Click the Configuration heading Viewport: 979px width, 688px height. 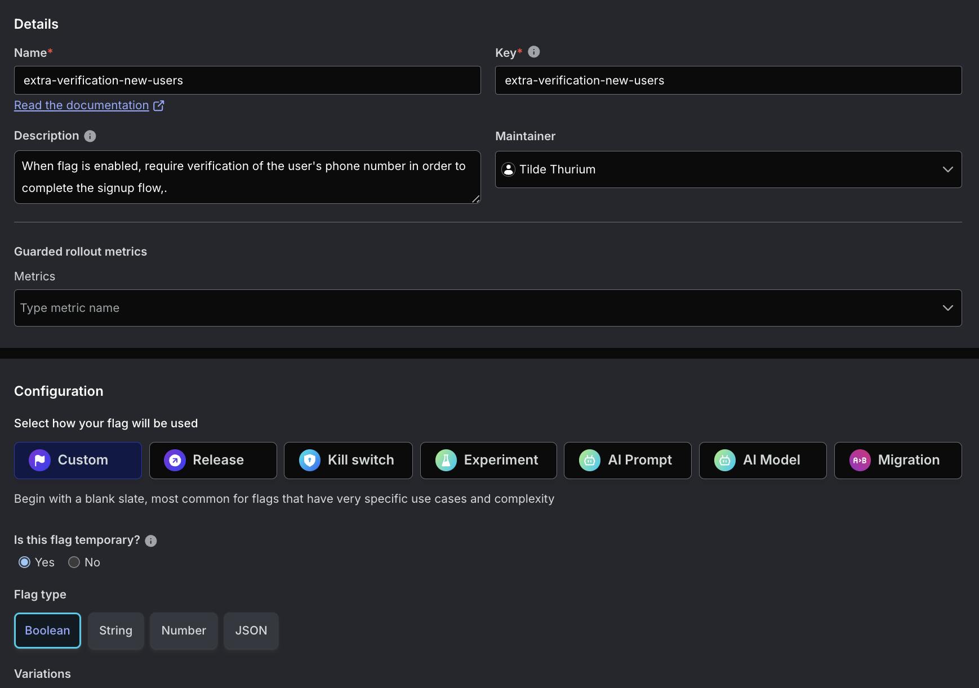coord(59,391)
